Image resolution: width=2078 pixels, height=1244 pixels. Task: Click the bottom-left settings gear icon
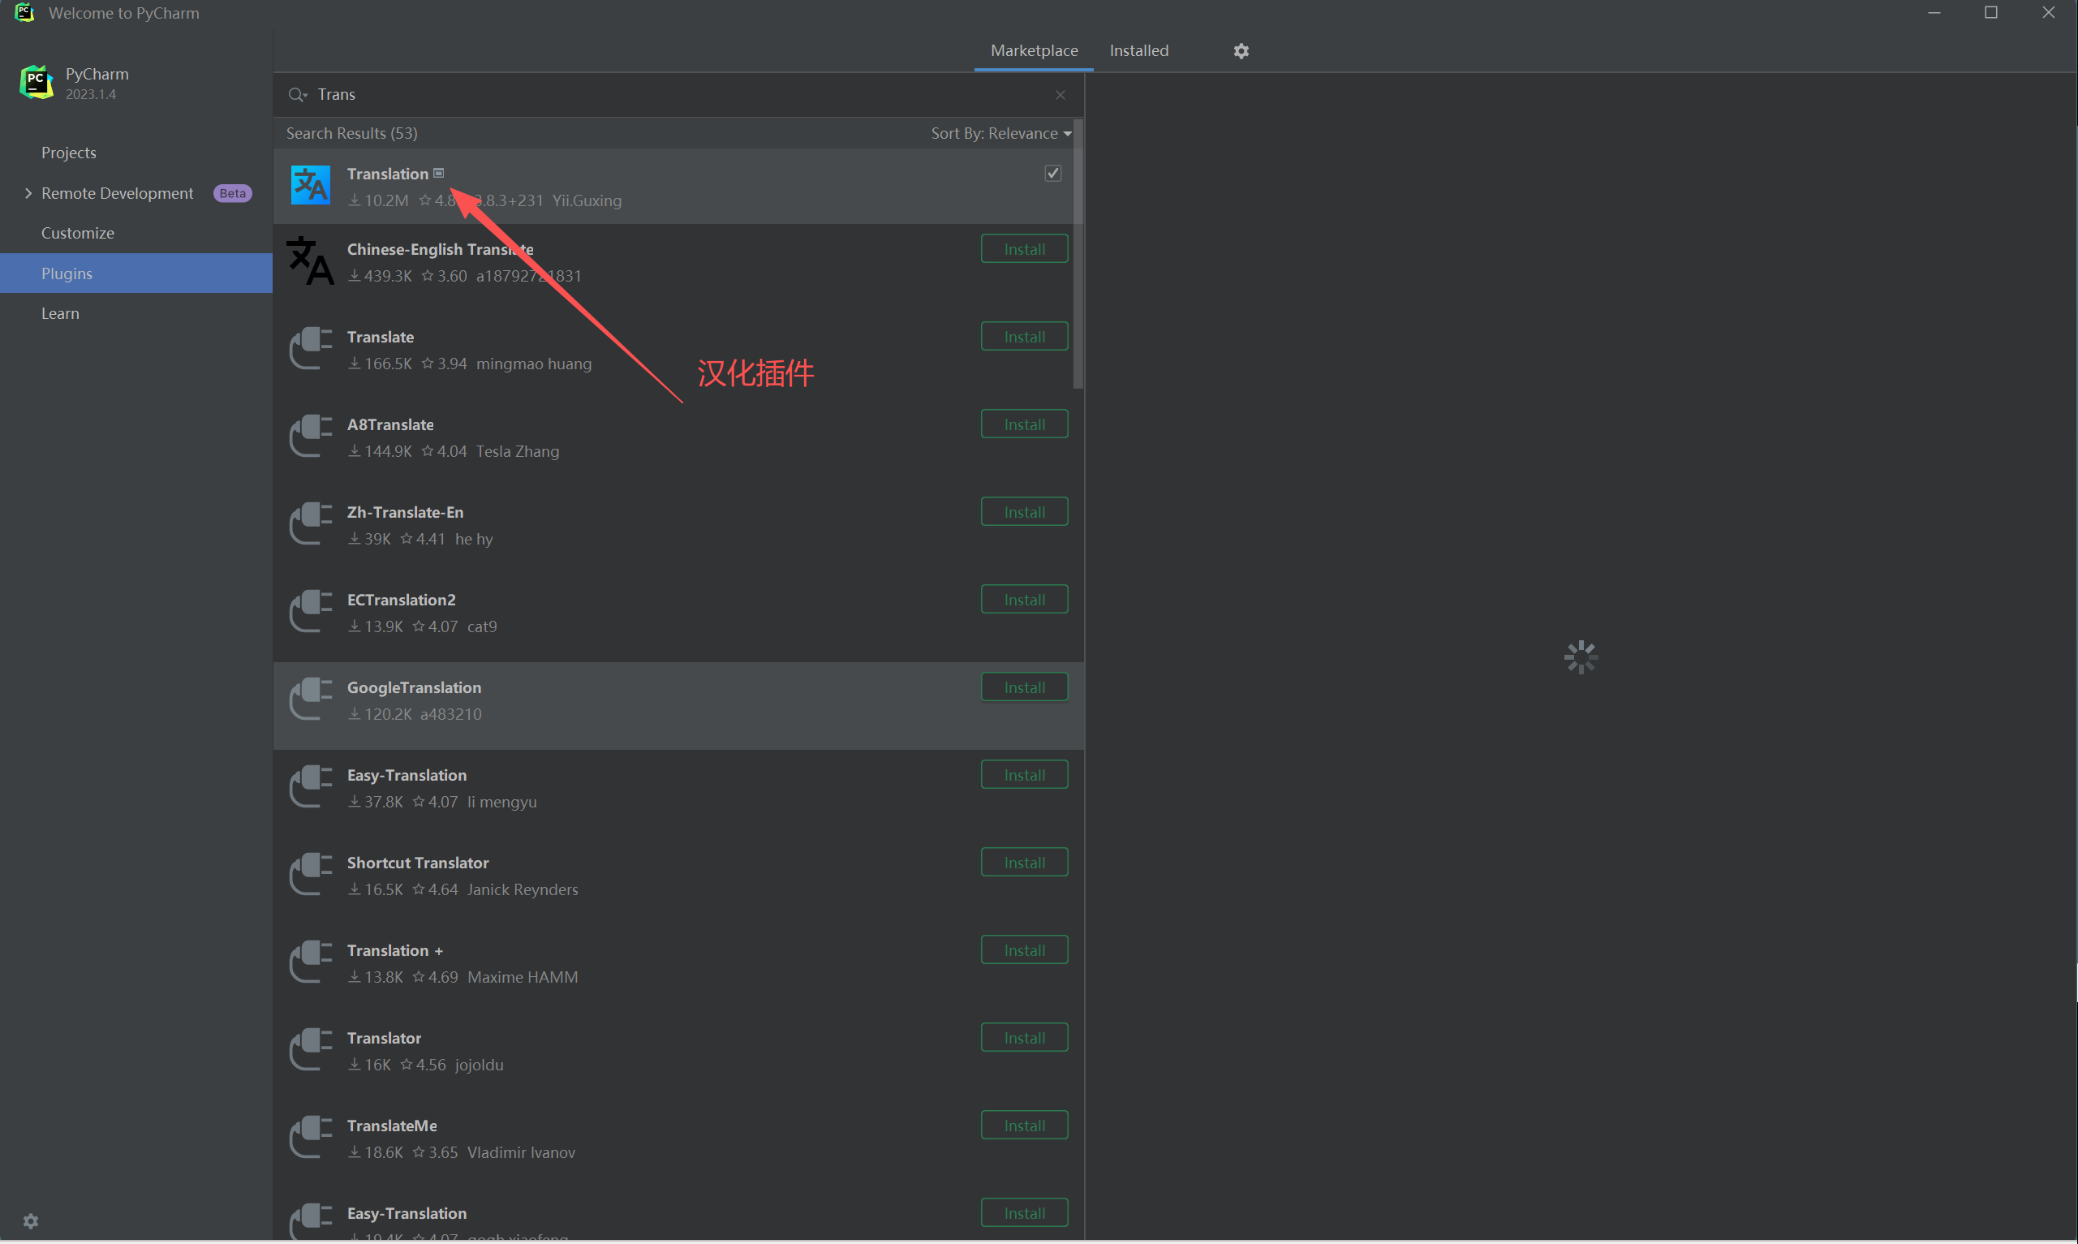pyautogui.click(x=31, y=1220)
